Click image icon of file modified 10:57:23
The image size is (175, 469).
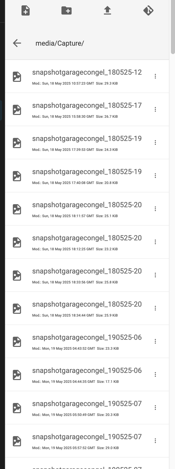click(x=17, y=77)
